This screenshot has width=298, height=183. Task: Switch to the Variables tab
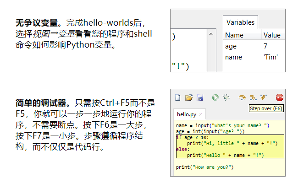coord(241,22)
